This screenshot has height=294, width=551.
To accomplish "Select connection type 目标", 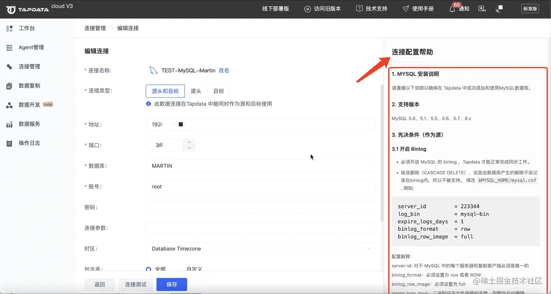I will (x=219, y=91).
